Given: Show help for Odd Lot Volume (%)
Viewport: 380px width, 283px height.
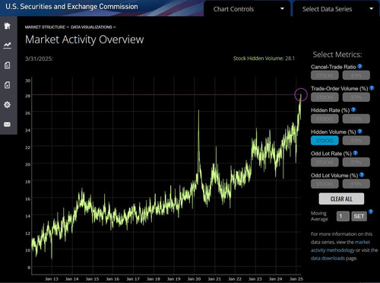Looking at the screenshot, I should 362,175.
